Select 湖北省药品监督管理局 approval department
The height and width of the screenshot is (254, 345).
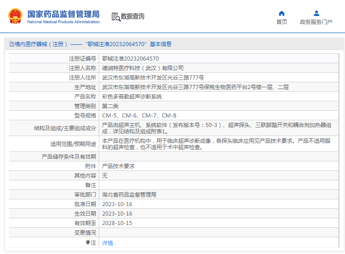(x=129, y=195)
